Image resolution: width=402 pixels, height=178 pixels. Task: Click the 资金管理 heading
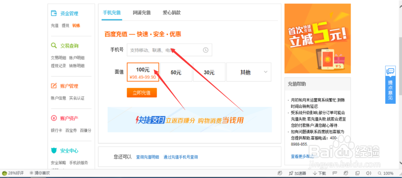point(69,13)
